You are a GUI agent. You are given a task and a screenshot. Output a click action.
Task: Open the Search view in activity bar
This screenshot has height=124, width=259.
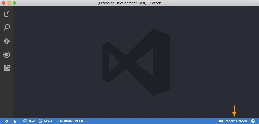point(7,27)
